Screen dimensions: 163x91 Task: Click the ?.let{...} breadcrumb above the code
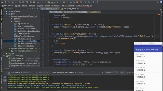[94, 12]
